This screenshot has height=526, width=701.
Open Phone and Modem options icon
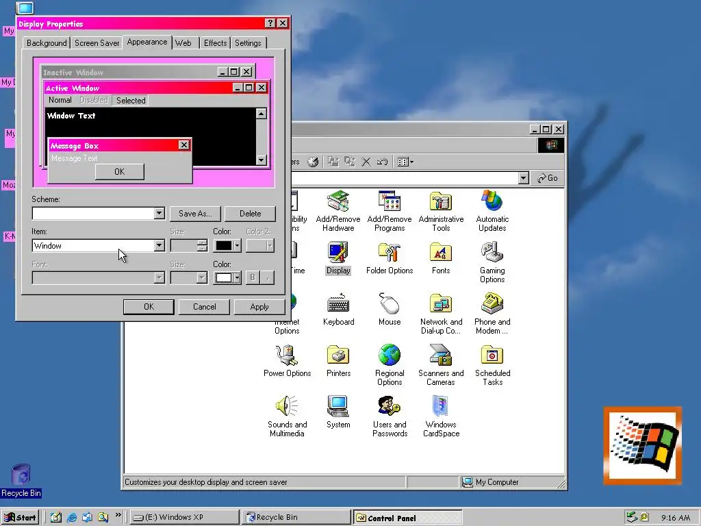pyautogui.click(x=492, y=313)
